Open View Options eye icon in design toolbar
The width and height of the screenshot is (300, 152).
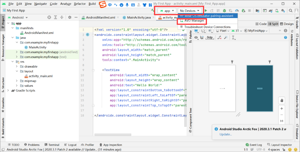click(x=196, y=38)
